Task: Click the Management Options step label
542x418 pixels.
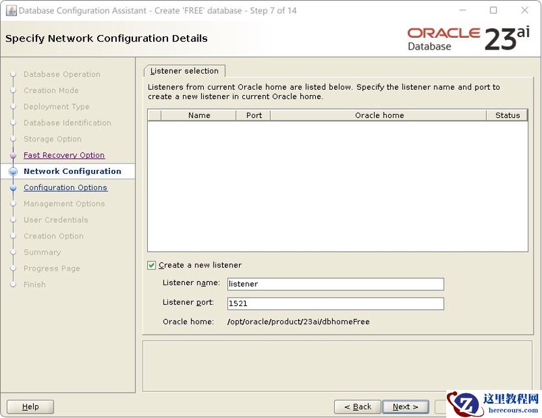Action: [x=64, y=204]
